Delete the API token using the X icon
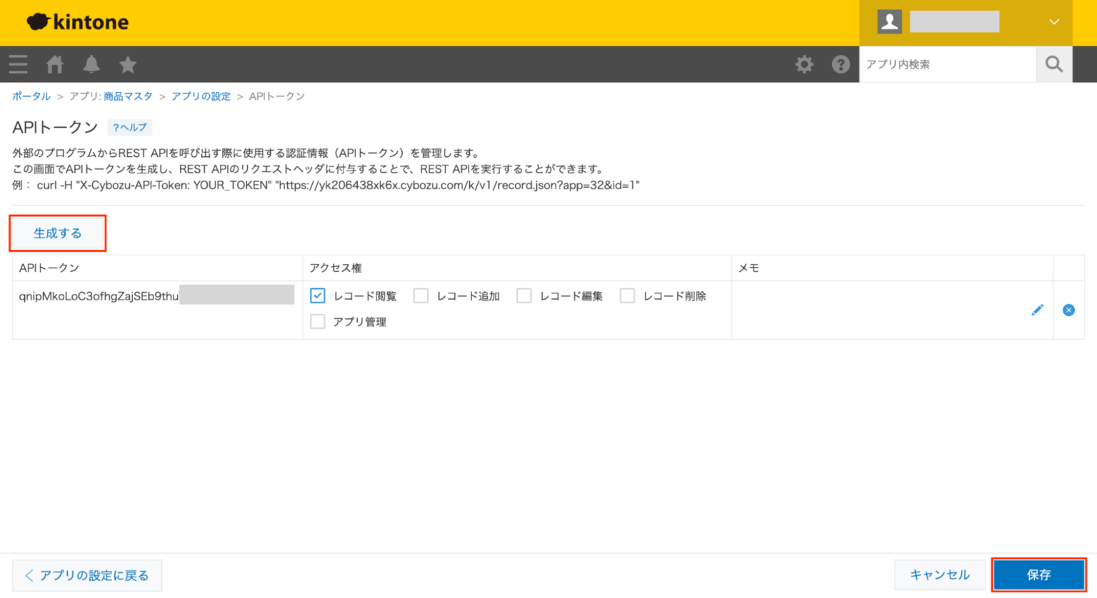This screenshot has width=1097, height=598. [1068, 310]
